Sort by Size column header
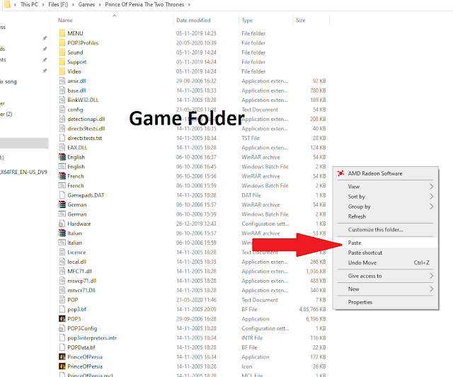The image size is (453, 377). point(300,21)
